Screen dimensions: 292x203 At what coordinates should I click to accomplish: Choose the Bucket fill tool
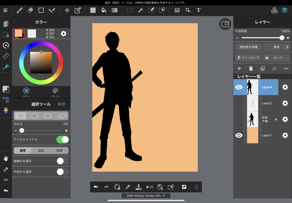click(x=104, y=10)
